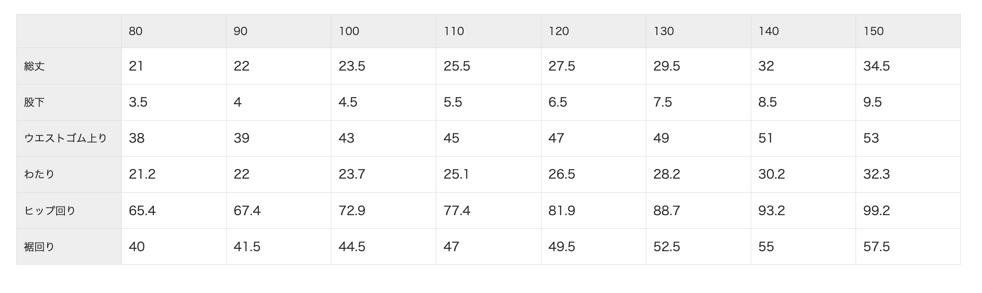This screenshot has height=293, width=982.
Task: Click the waist value 43 cell
Action: [x=346, y=138]
